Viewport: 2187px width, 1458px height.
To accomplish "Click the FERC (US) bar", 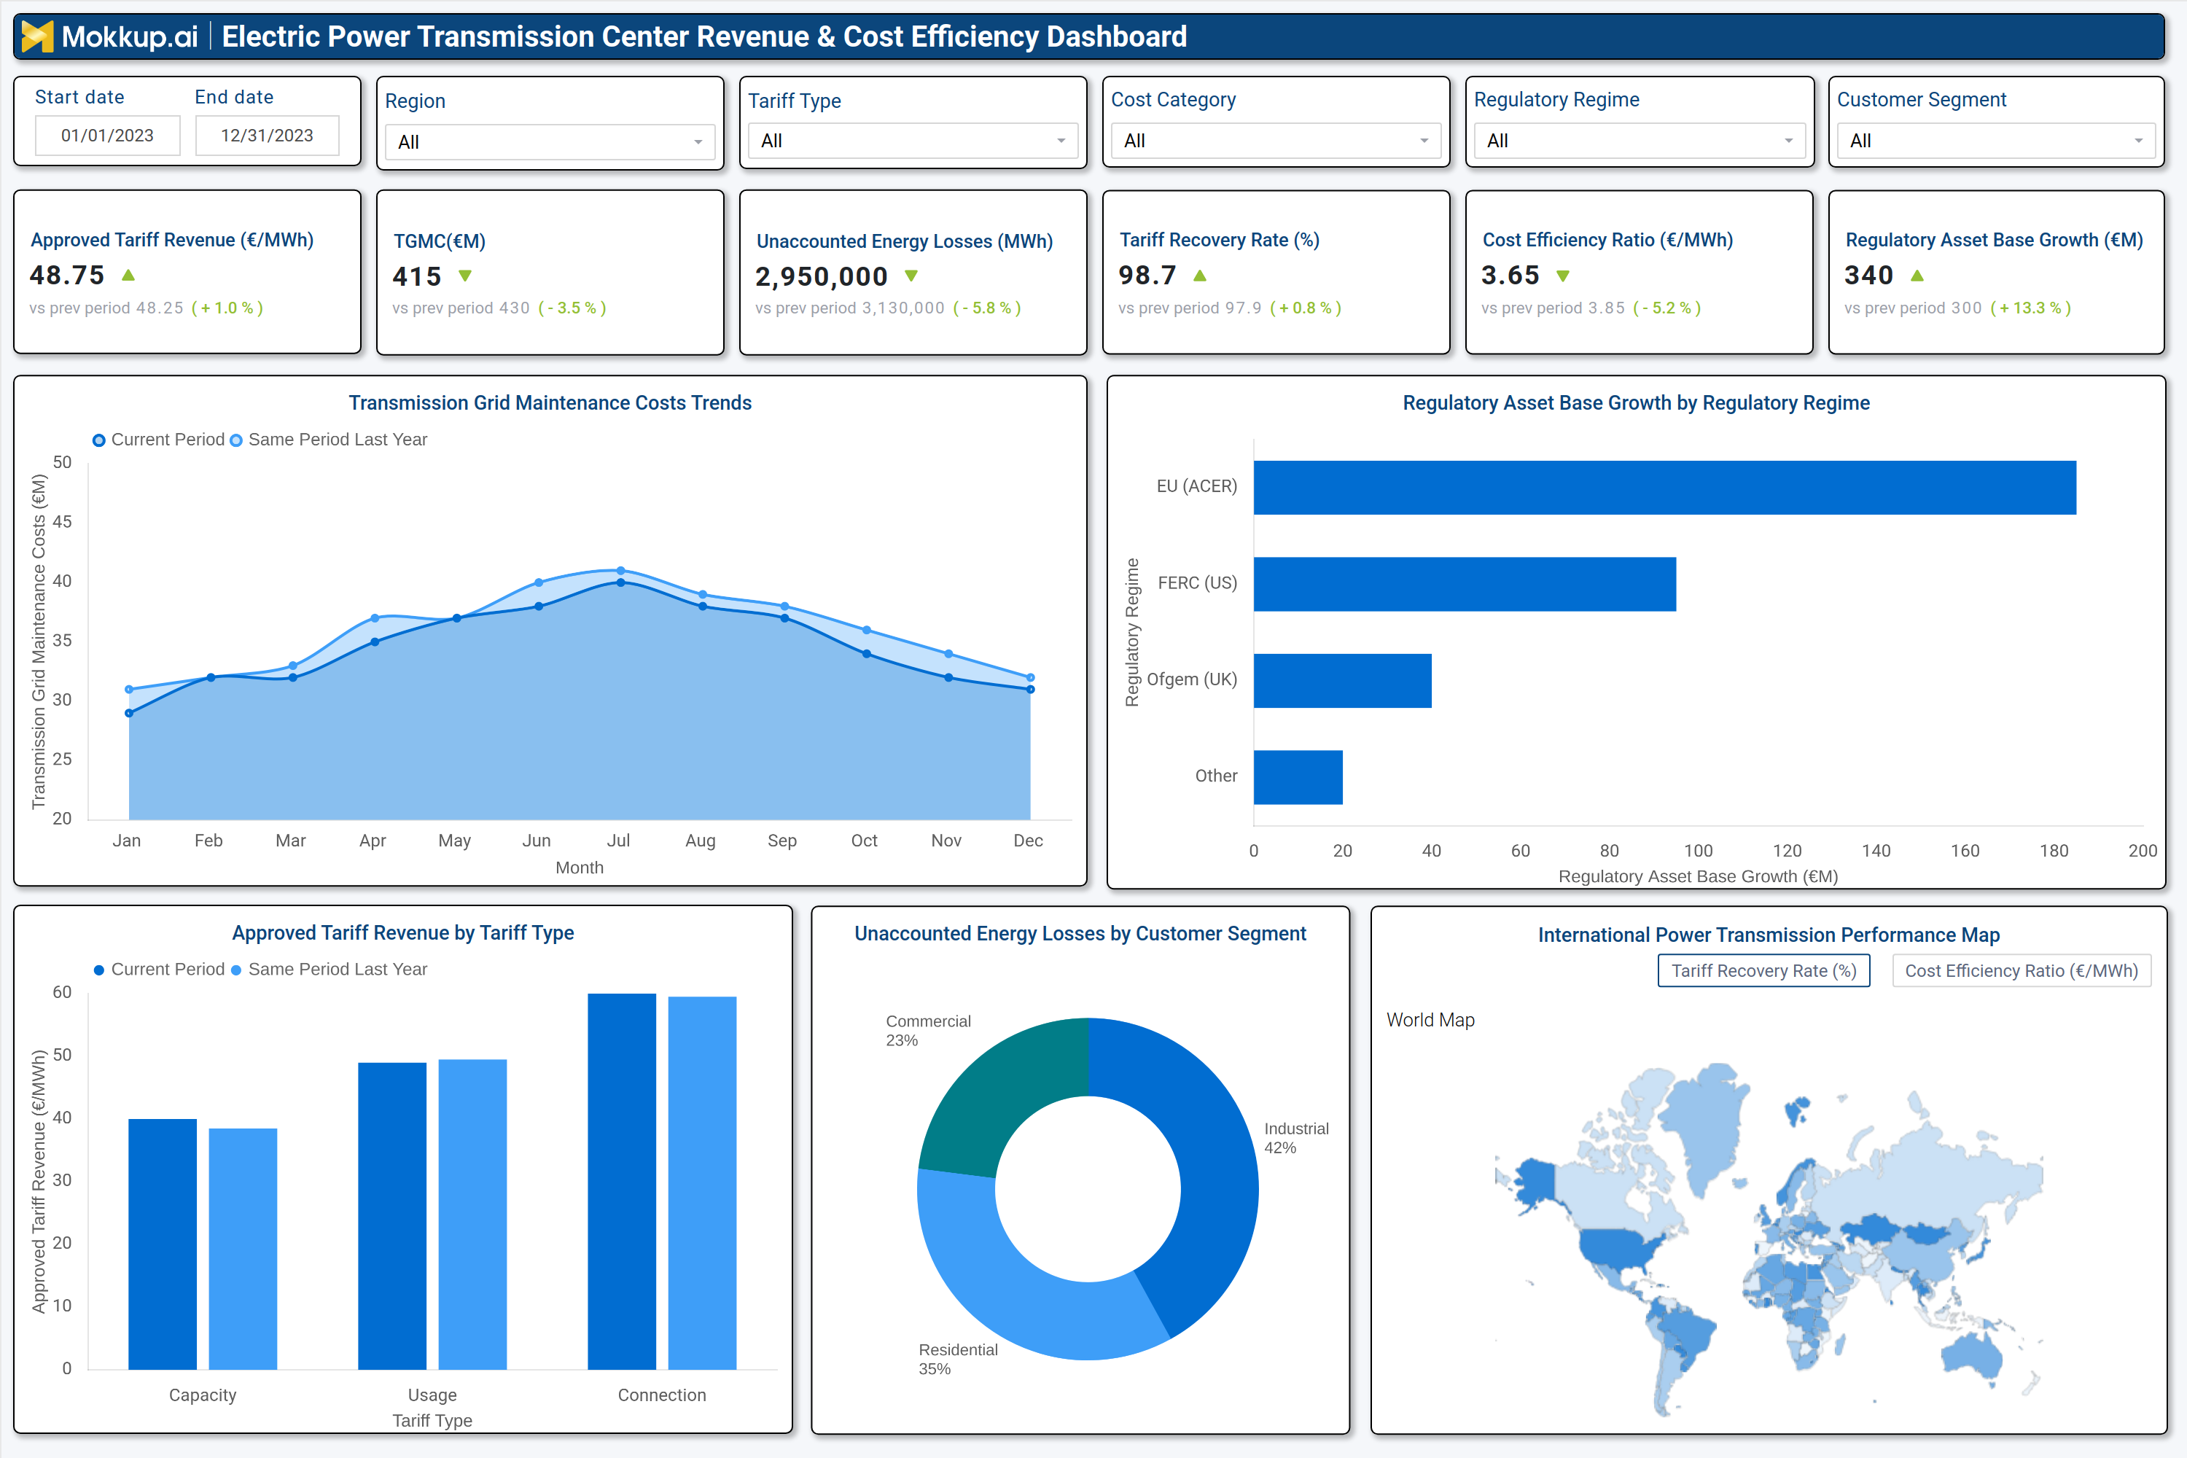I will click(x=1465, y=584).
